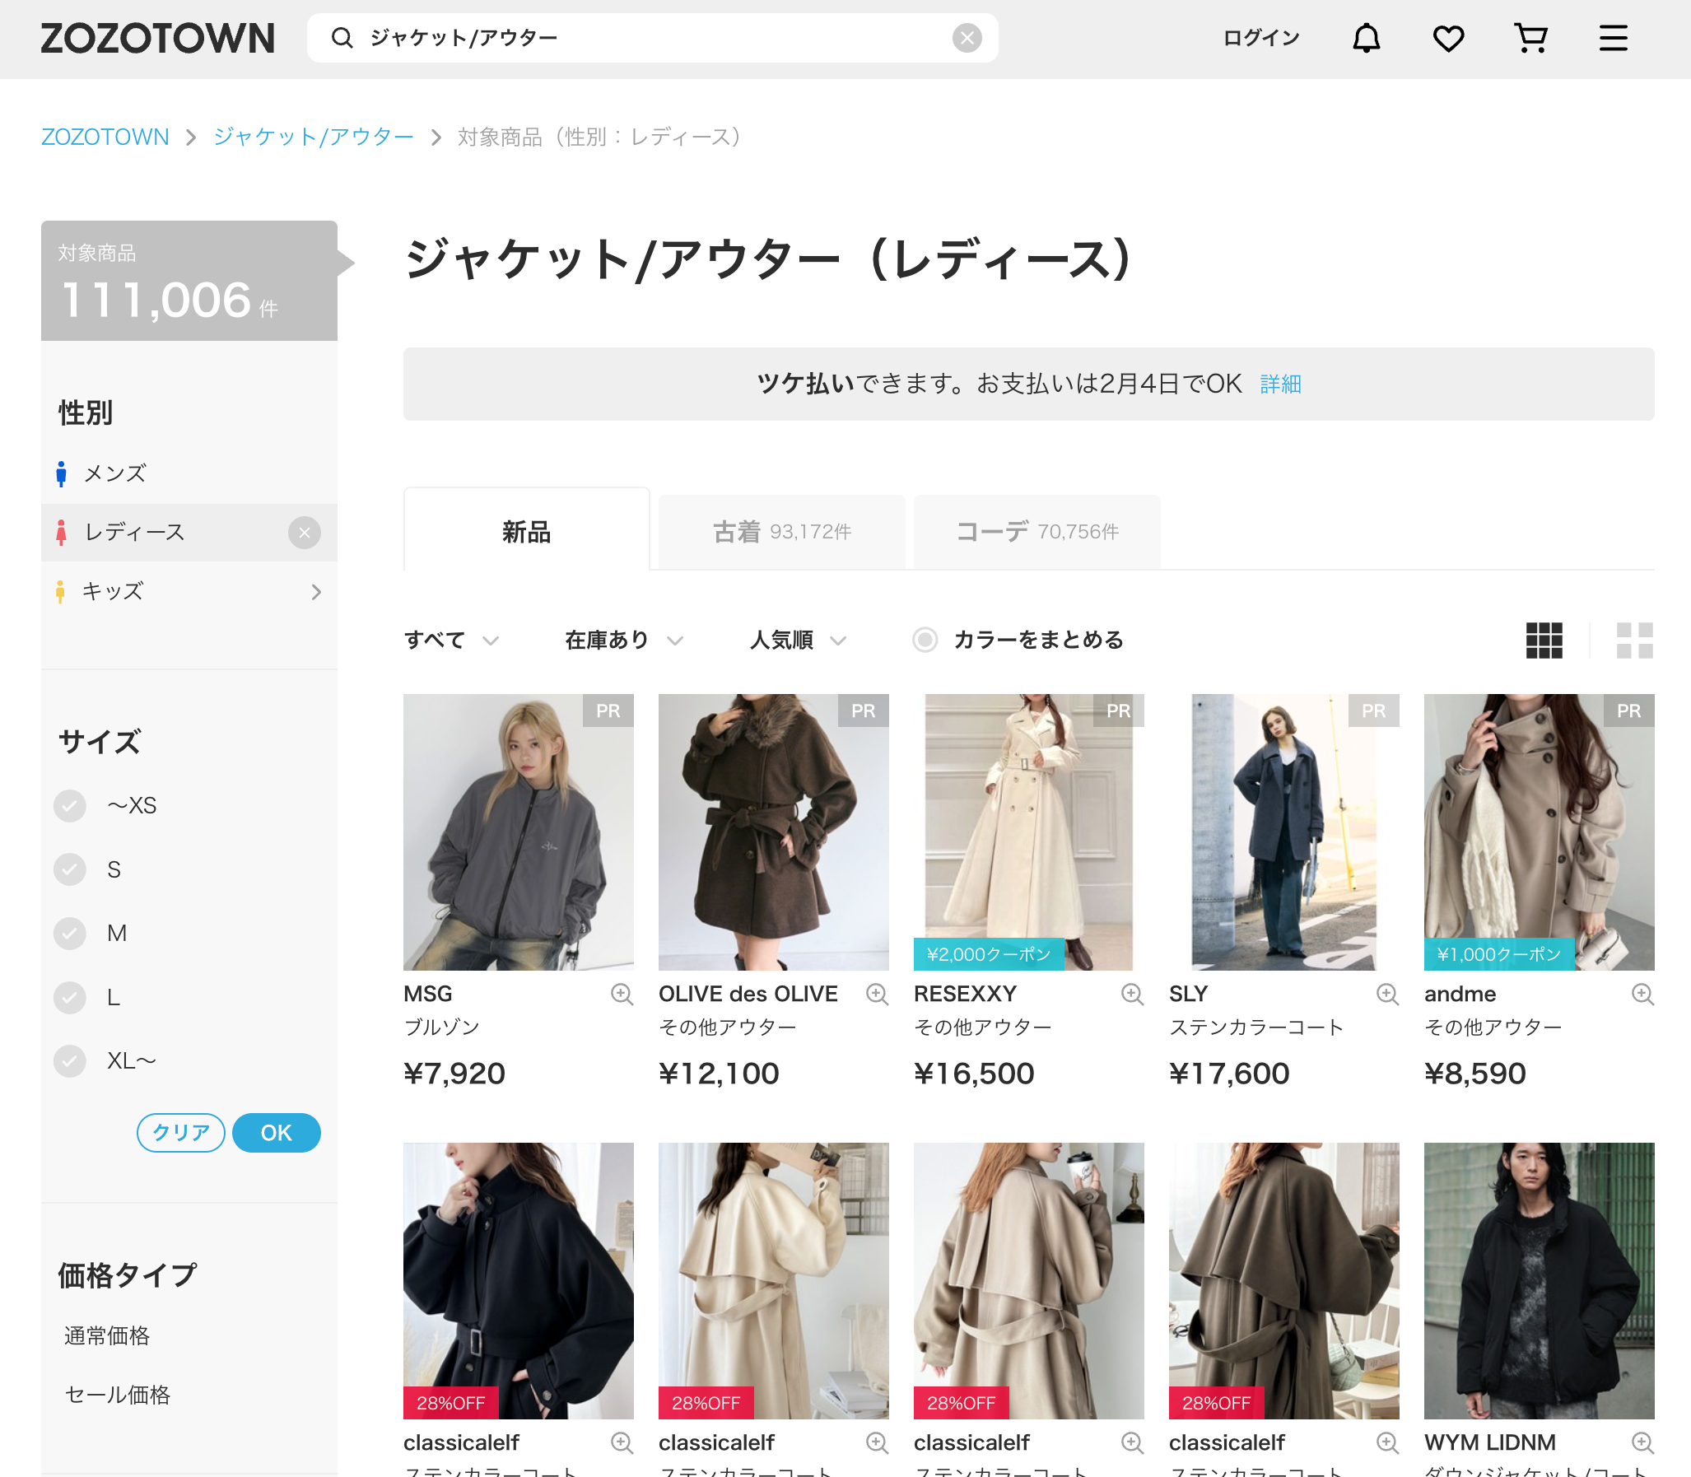Click the ZOZOTOWN logo

pyautogui.click(x=157, y=38)
